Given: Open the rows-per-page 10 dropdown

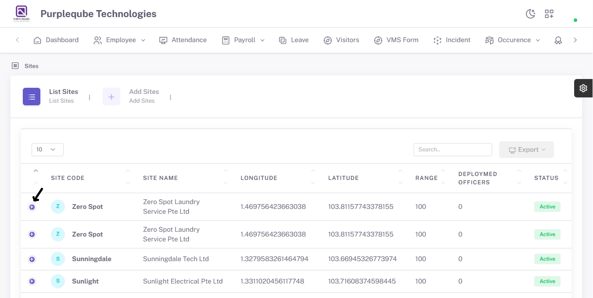Looking at the screenshot, I should click(x=47, y=150).
